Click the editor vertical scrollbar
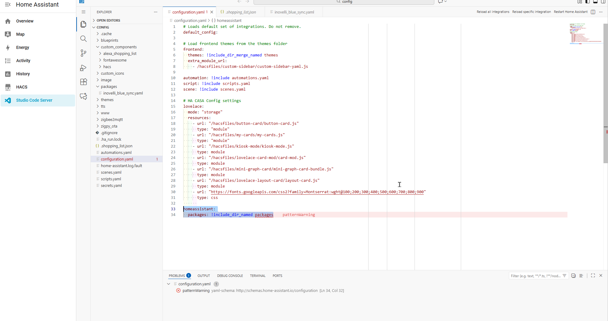The image size is (608, 321). tap(606, 94)
